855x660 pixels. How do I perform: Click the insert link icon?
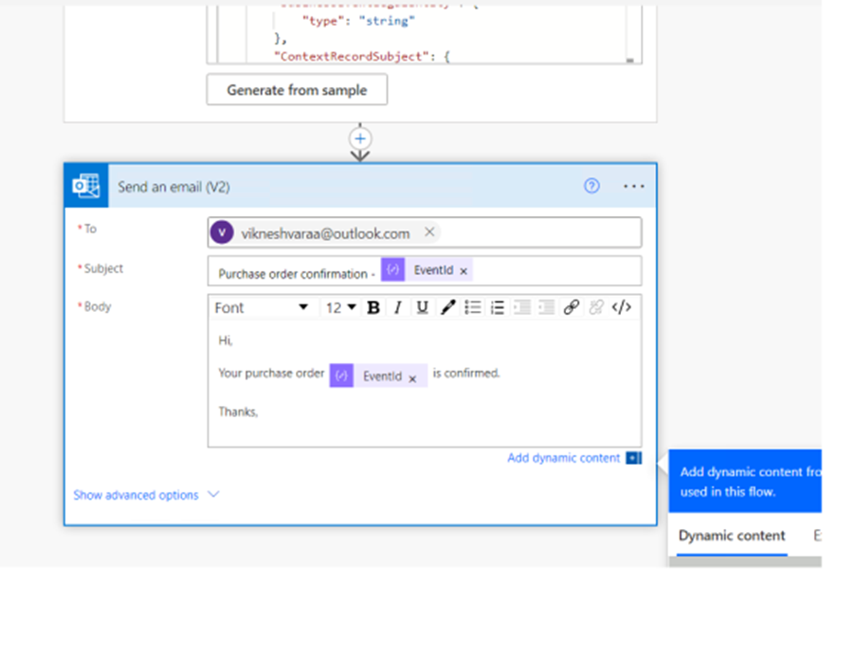coord(572,307)
